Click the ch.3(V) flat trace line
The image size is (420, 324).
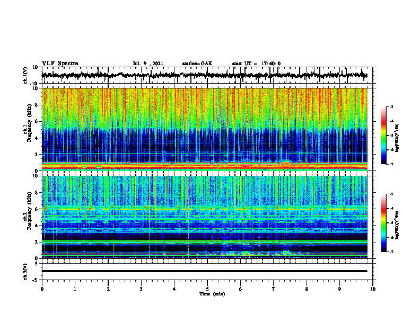(x=204, y=271)
